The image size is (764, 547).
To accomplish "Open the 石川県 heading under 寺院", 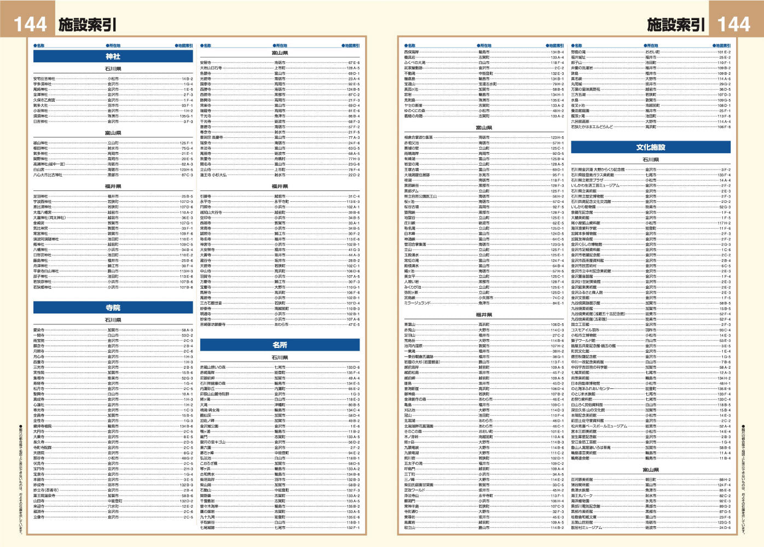I will 113,320.
